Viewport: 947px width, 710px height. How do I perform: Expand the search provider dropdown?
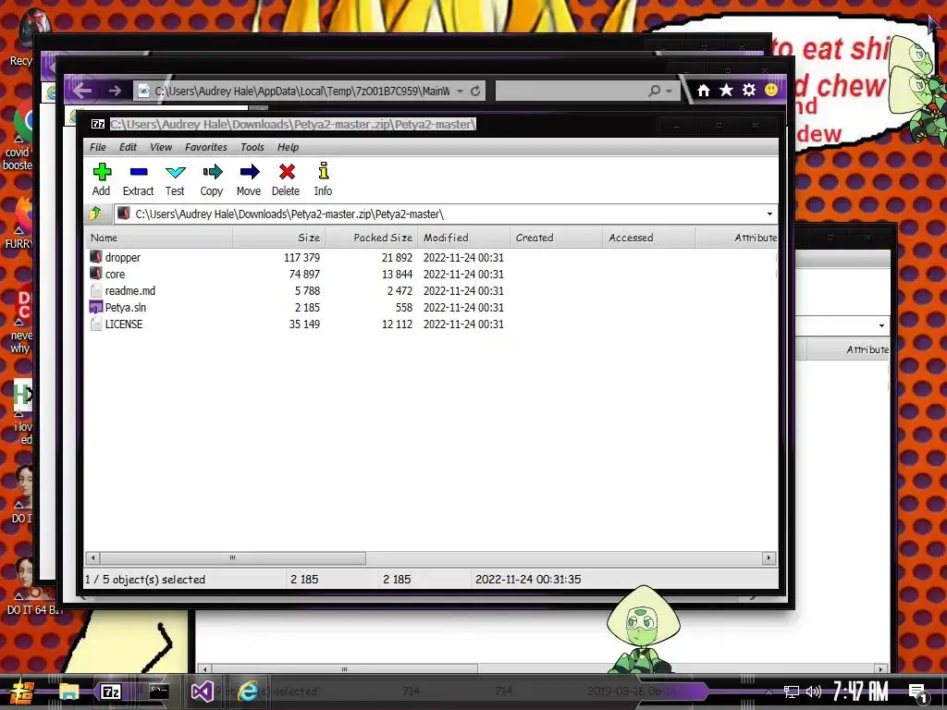click(669, 91)
